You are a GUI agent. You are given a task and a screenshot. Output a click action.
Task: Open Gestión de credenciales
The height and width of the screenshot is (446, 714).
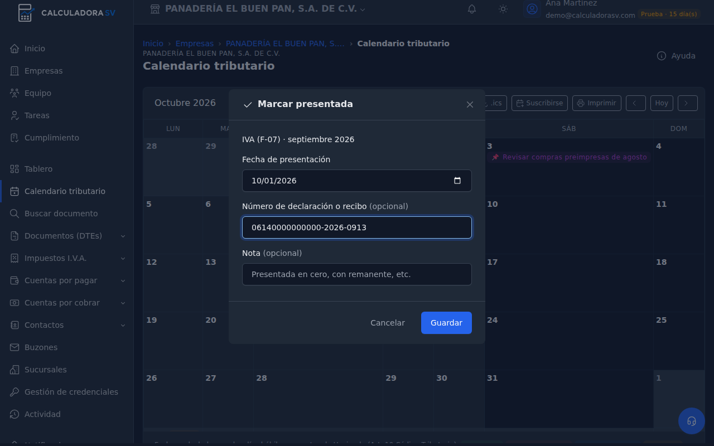(67, 392)
